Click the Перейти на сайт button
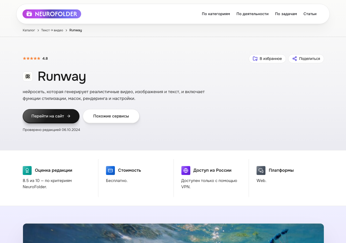 click(51, 116)
